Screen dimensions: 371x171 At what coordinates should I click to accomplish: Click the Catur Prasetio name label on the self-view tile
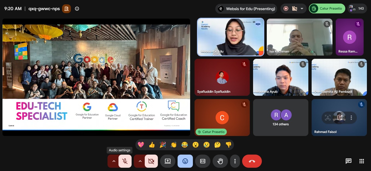pos(211,132)
